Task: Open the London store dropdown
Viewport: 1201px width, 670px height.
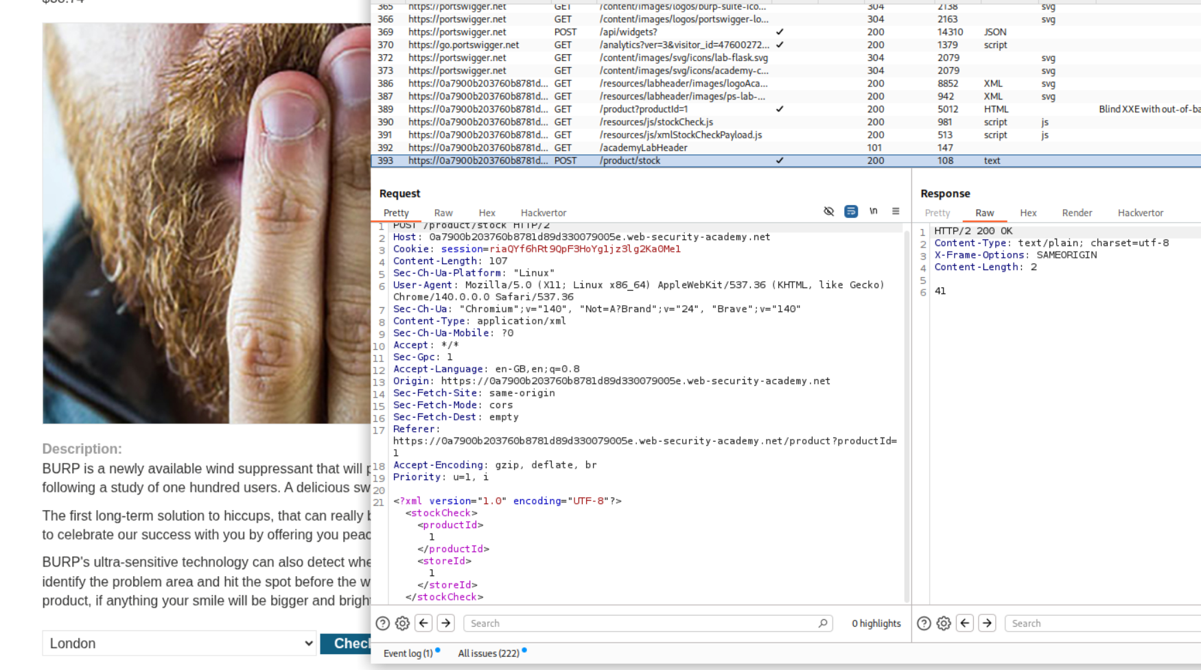Action: [x=179, y=643]
